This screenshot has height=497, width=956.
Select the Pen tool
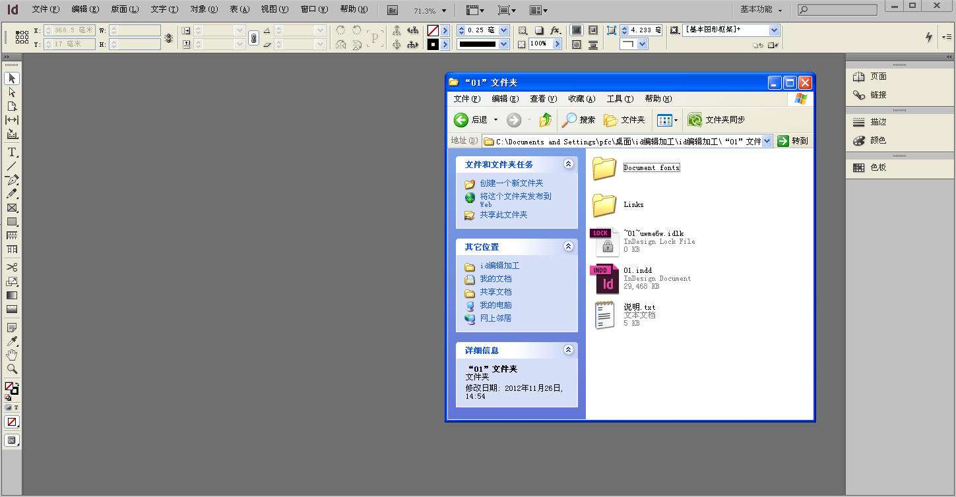point(12,180)
